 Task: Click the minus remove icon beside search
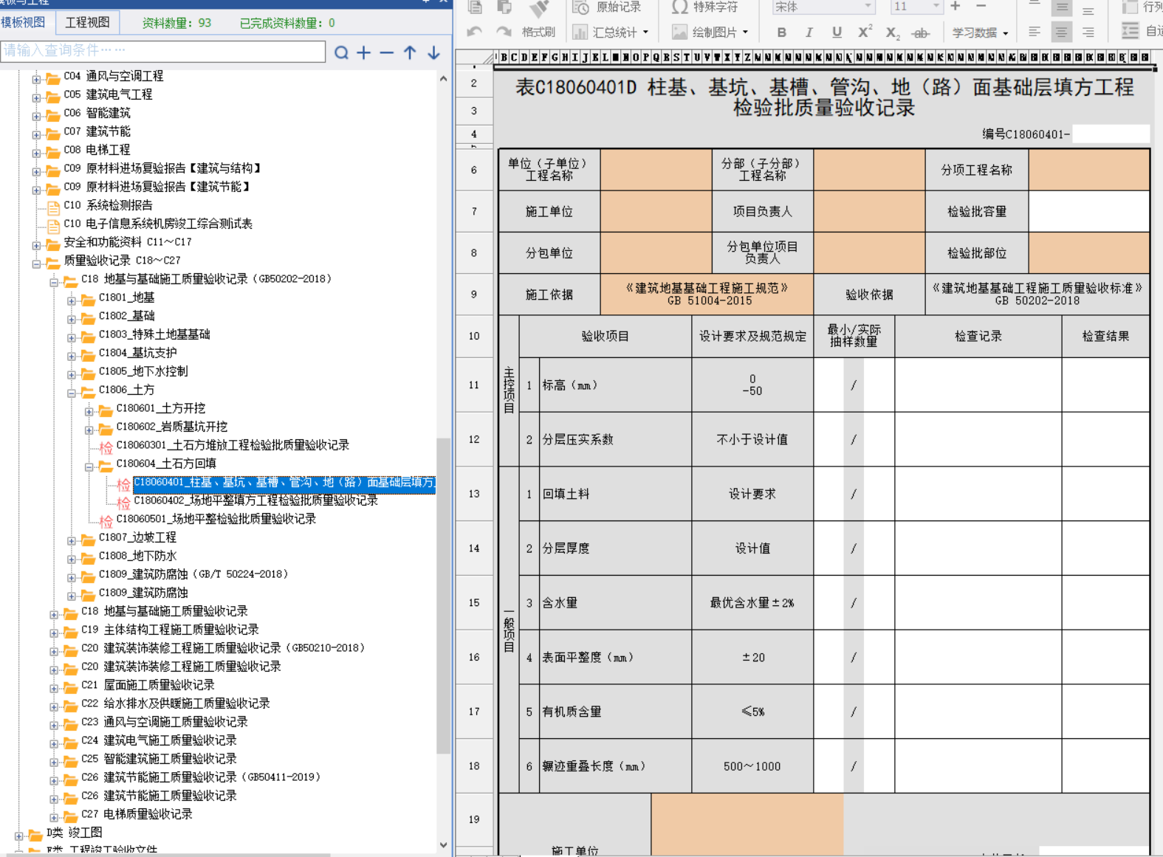pyautogui.click(x=387, y=52)
